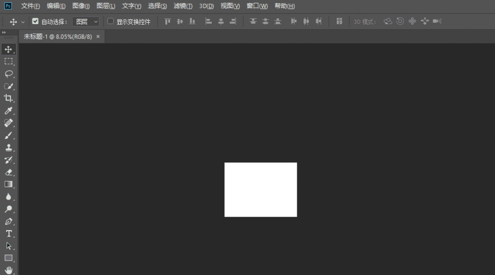Open the 编辑(E) menu

point(56,6)
